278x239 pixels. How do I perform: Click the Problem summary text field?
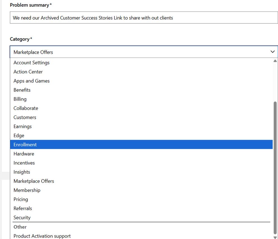144,18
